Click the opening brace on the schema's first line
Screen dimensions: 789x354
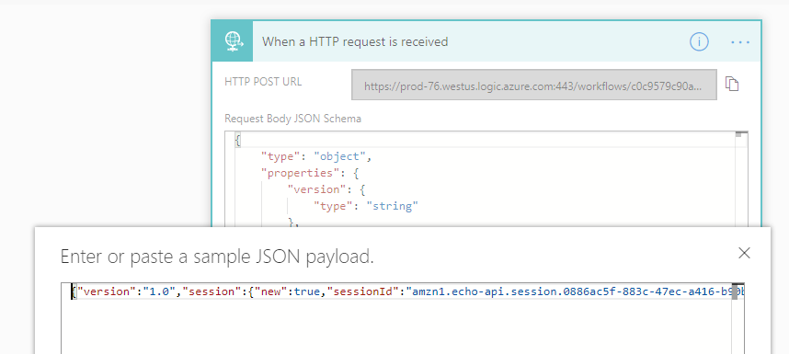[x=237, y=141]
